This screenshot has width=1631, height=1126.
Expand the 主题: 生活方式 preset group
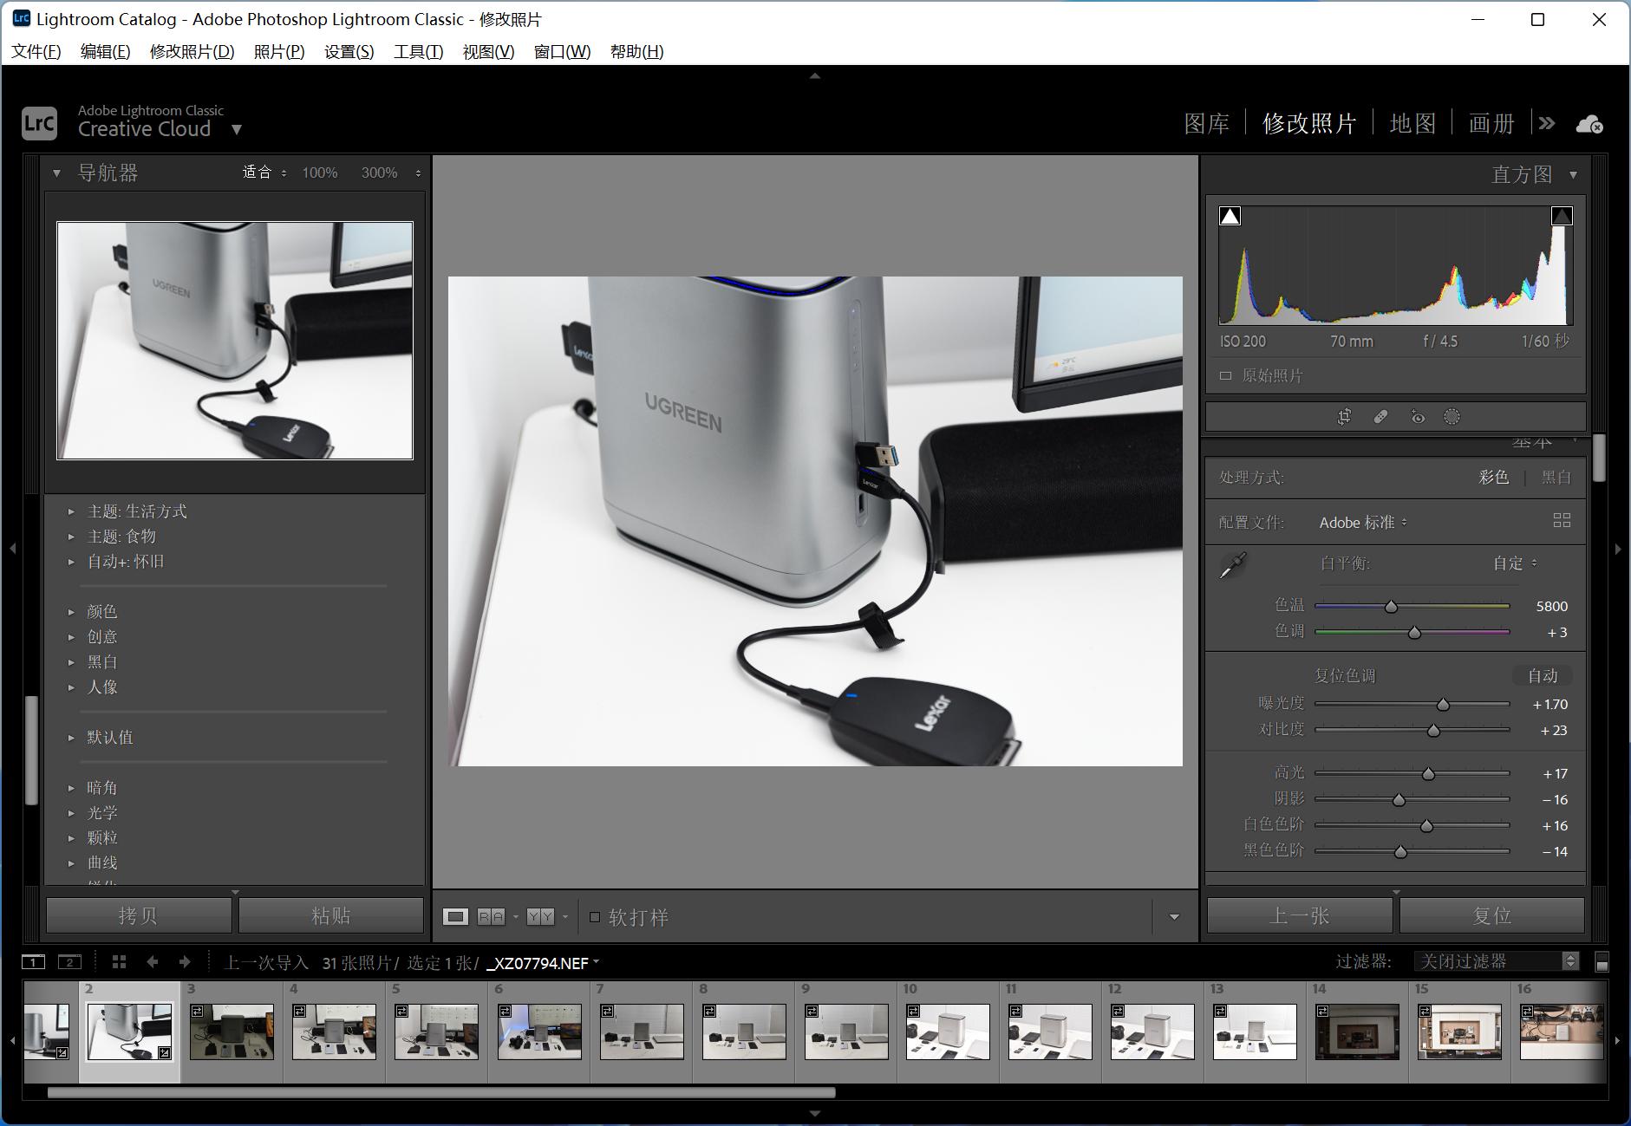click(x=136, y=511)
